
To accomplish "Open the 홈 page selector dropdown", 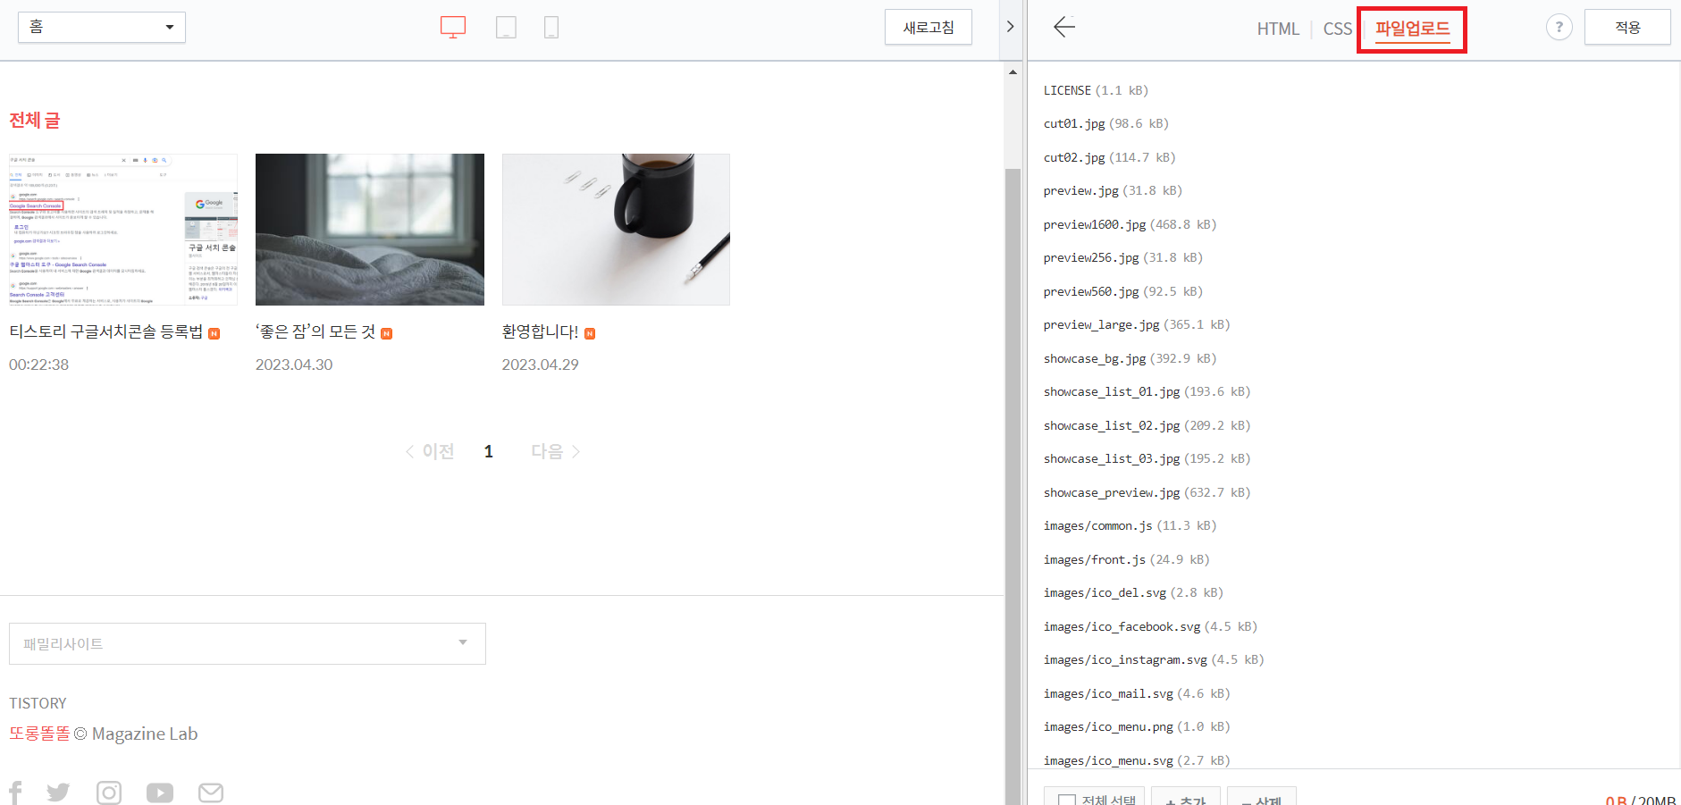I will (102, 27).
